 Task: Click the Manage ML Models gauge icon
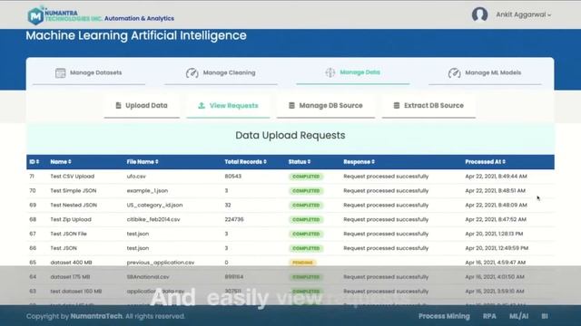pos(454,72)
